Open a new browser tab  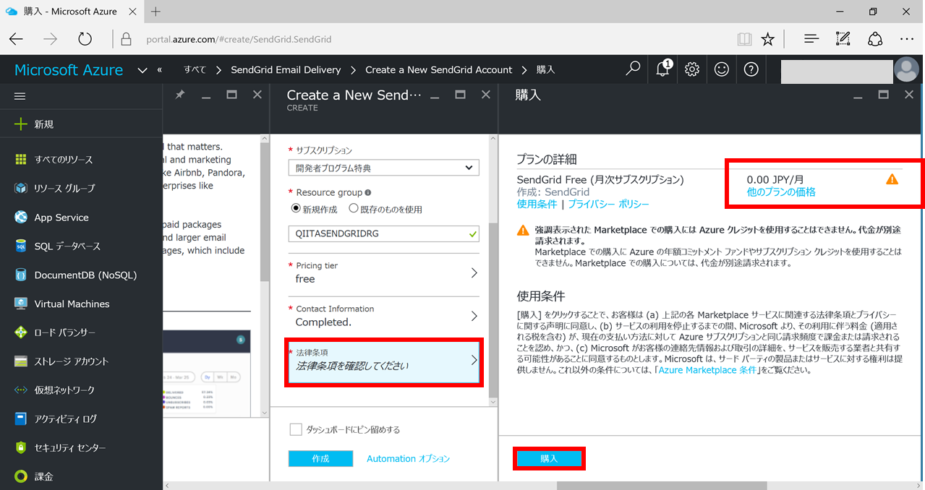[156, 12]
